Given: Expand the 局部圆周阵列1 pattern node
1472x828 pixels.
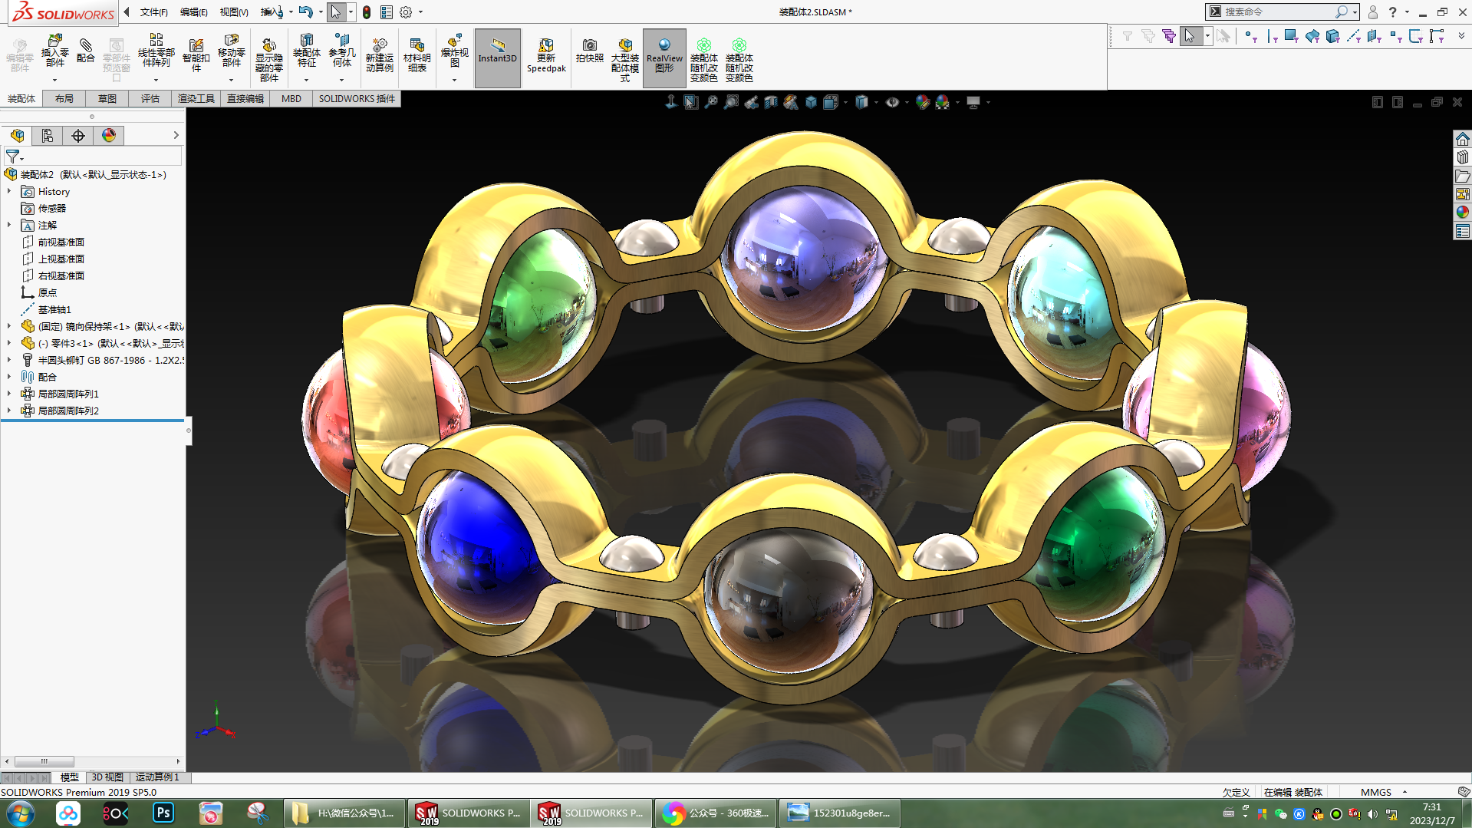Looking at the screenshot, I should [9, 394].
